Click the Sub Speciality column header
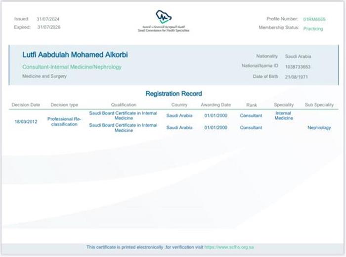 pos(319,105)
